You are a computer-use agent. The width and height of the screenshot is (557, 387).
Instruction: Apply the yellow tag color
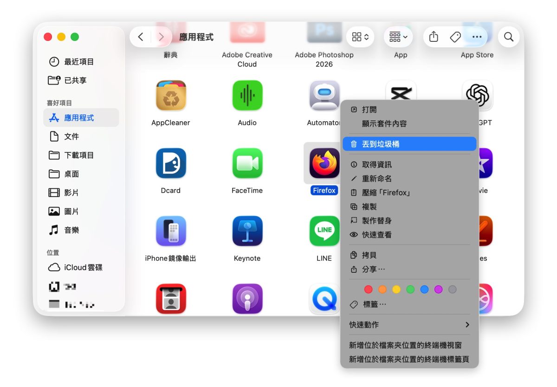coord(396,289)
